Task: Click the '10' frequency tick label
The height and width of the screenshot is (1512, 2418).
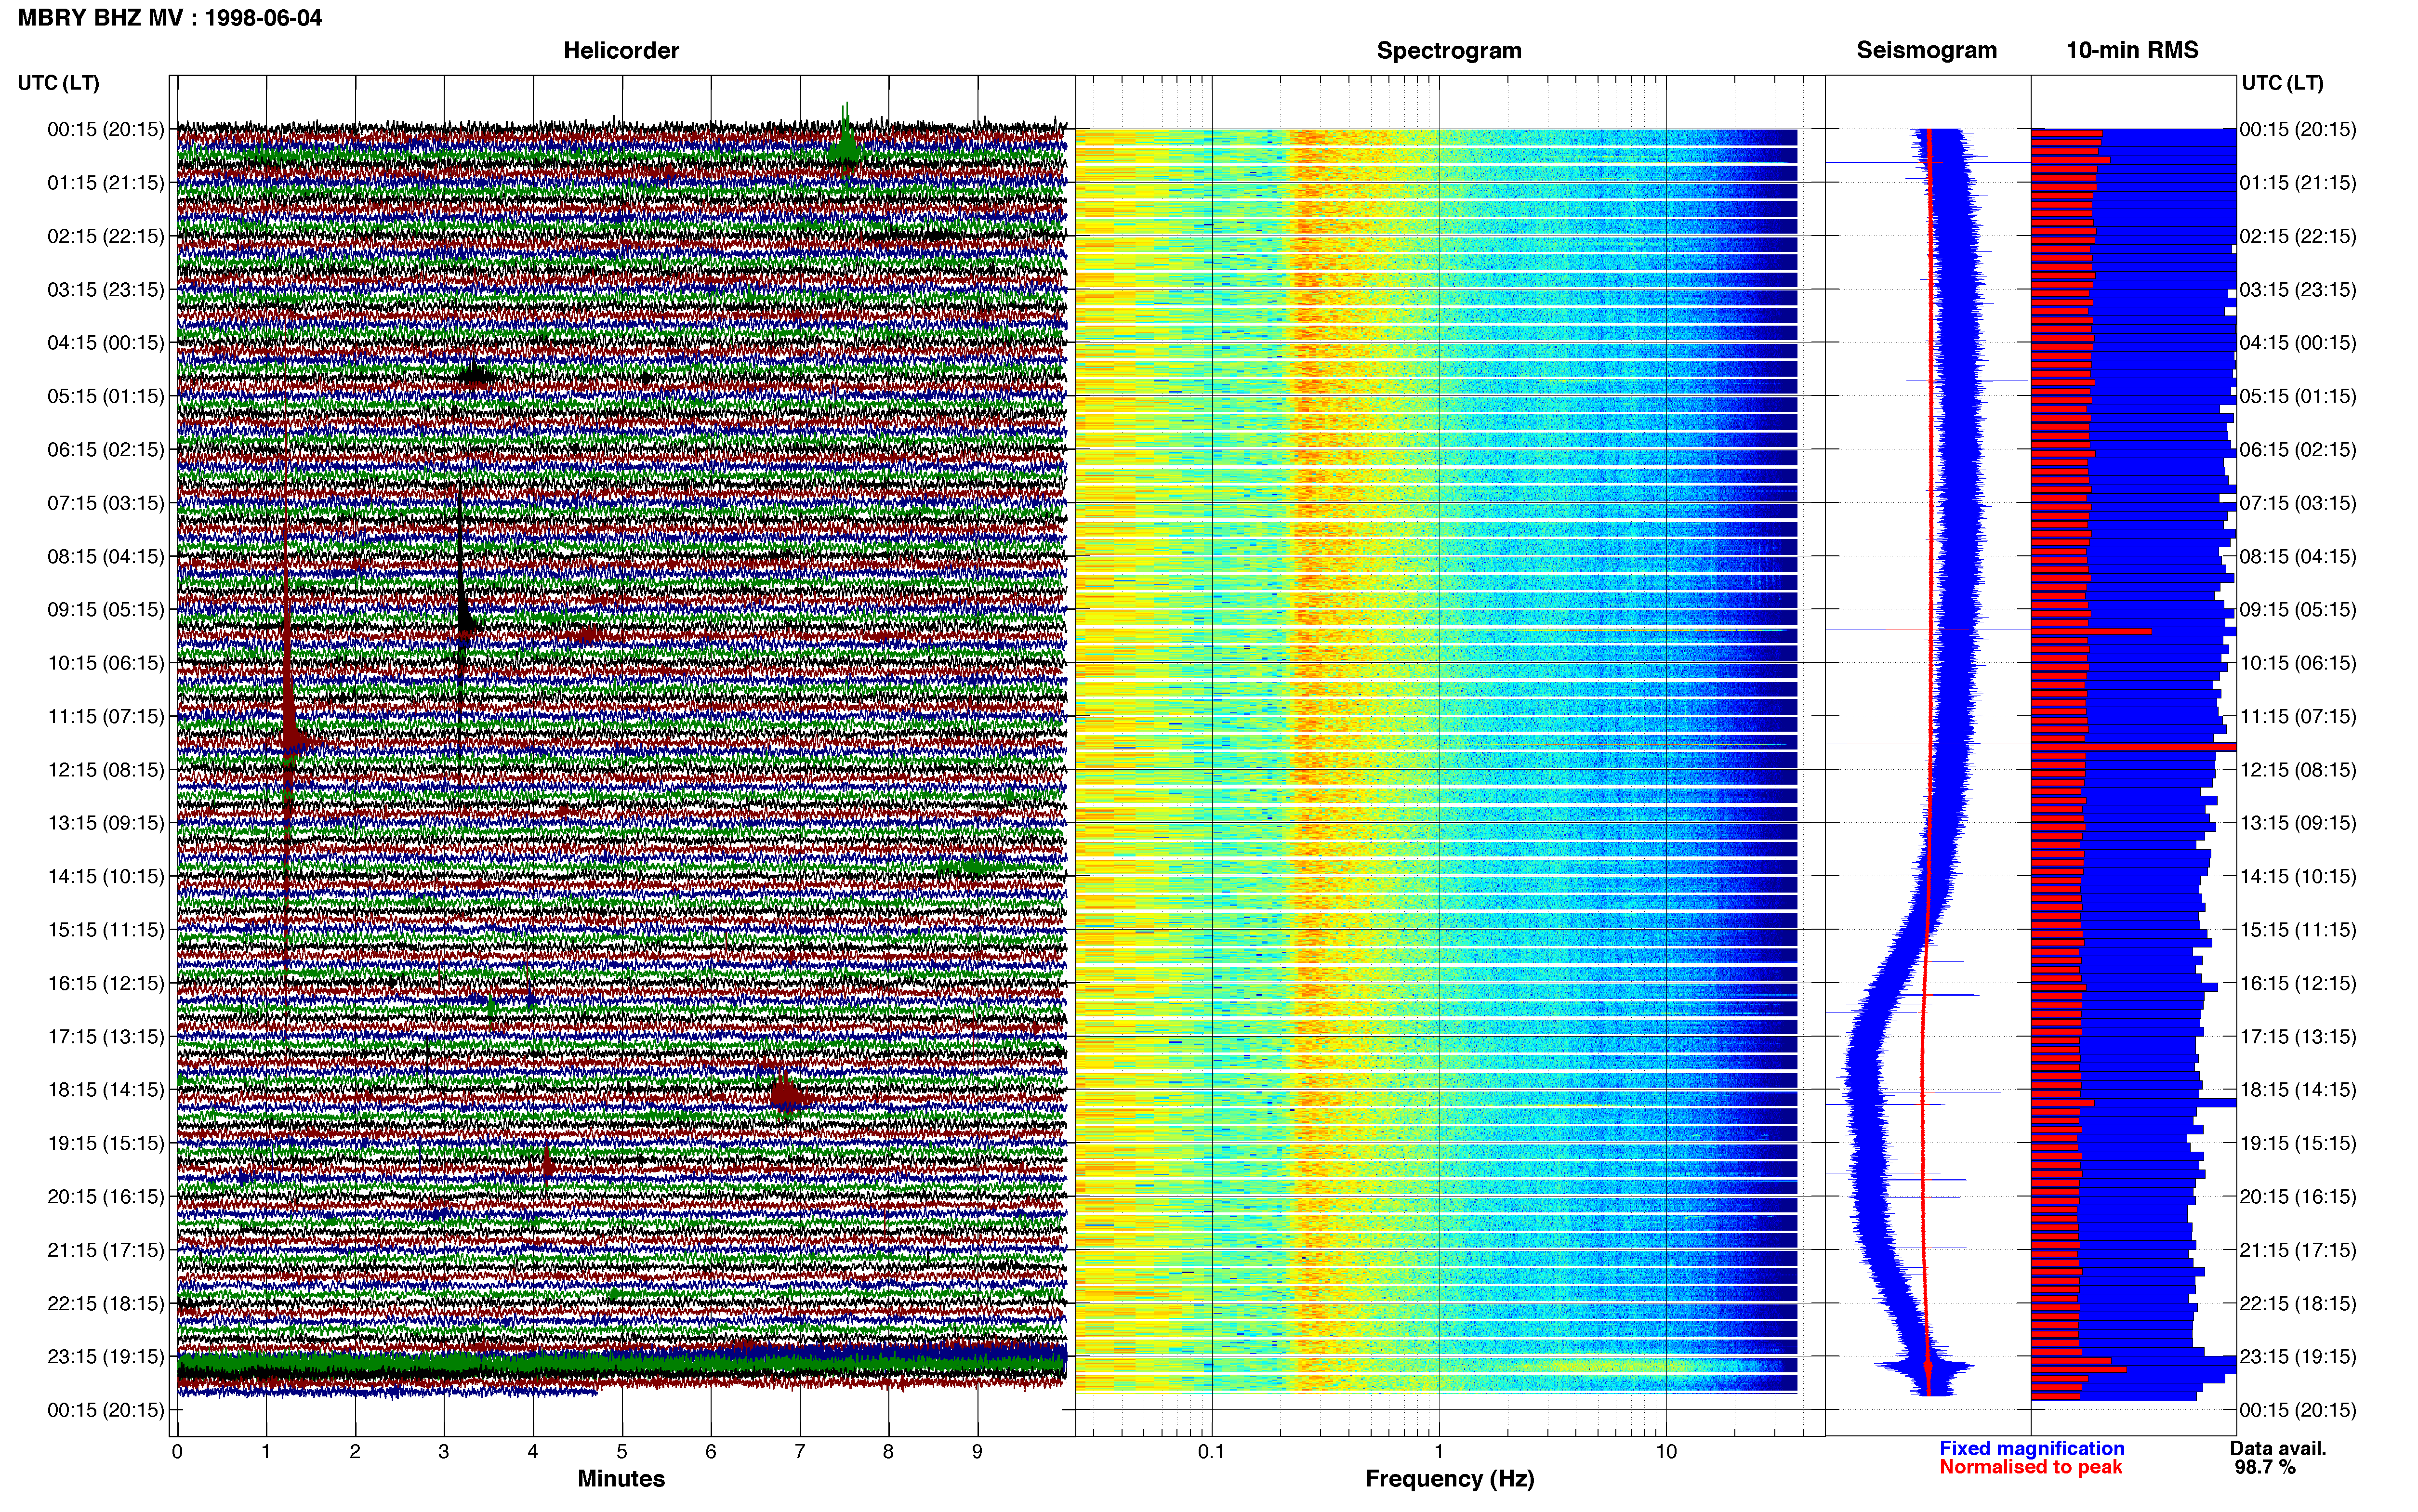Action: 1665,1452
